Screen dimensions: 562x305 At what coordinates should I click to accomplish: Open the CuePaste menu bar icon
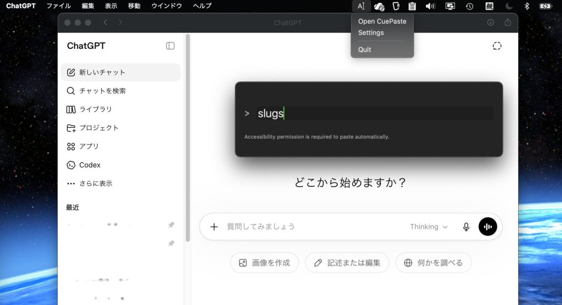coord(361,6)
